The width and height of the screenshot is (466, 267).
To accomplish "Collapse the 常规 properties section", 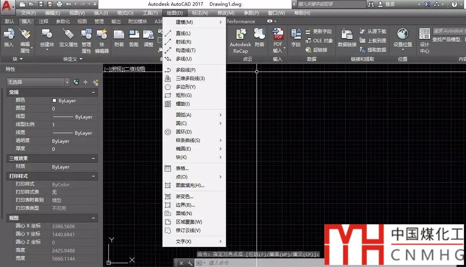I will tap(93, 92).
